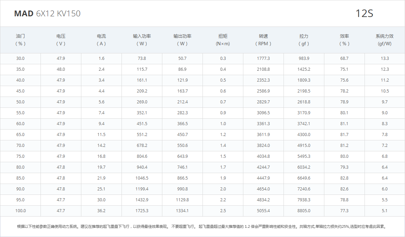This screenshot has width=405, height=237.
Task: Click the "12S" battery label
Action: pyautogui.click(x=364, y=13)
